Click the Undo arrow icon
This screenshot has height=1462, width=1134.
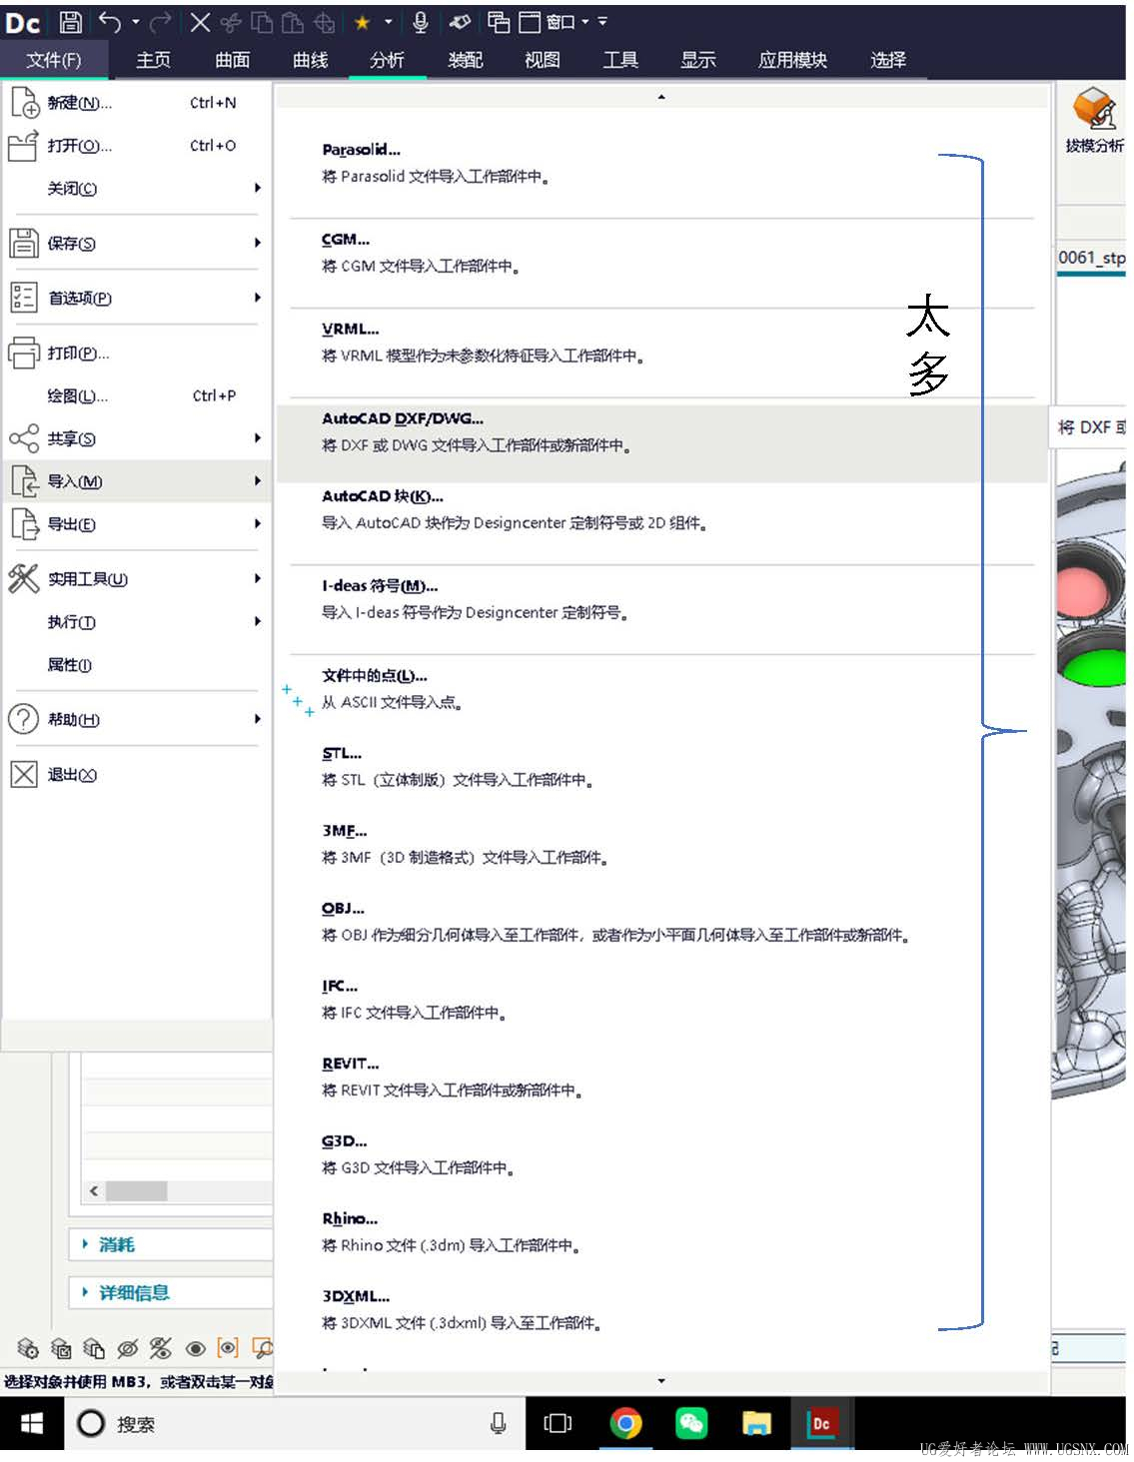point(112,22)
